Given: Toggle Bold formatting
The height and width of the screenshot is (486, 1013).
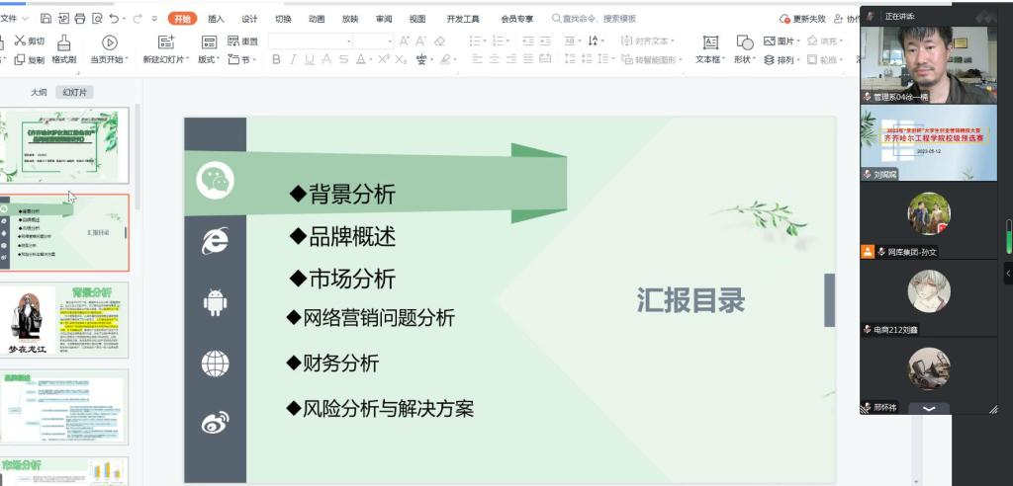Looking at the screenshot, I should [x=276, y=60].
